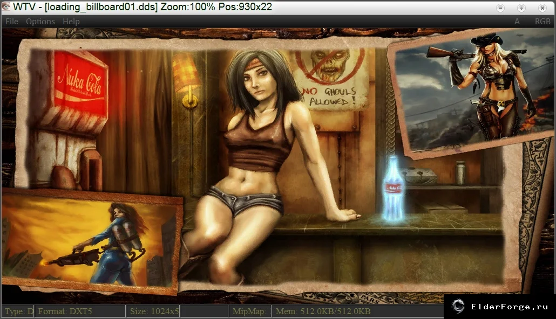556x319 pixels.
Task: Open the File menu
Action: point(12,22)
